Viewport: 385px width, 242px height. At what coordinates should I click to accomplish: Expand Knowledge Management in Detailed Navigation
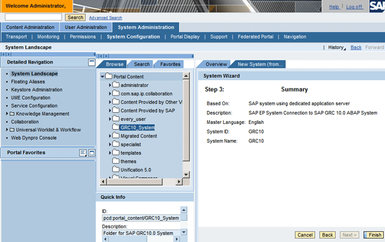[x=7, y=114]
